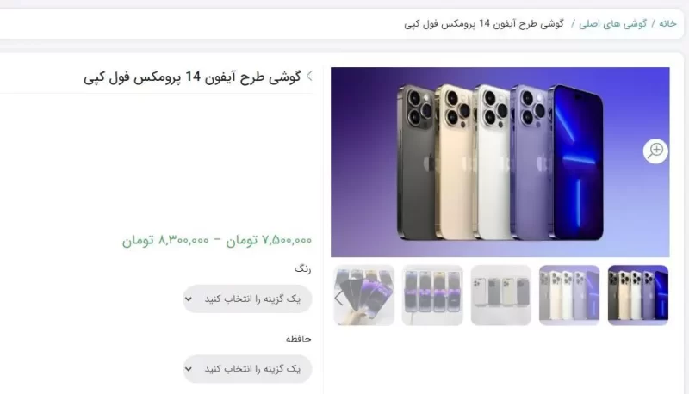
Task: Click the current page breadcrumb text
Action: (x=484, y=24)
